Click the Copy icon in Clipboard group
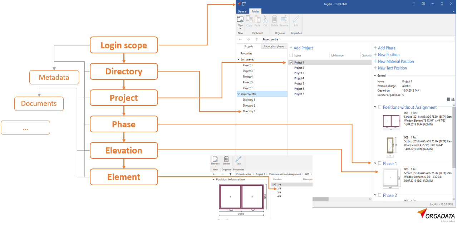Image resolution: width=457 pixels, height=225 pixels. [x=249, y=19]
